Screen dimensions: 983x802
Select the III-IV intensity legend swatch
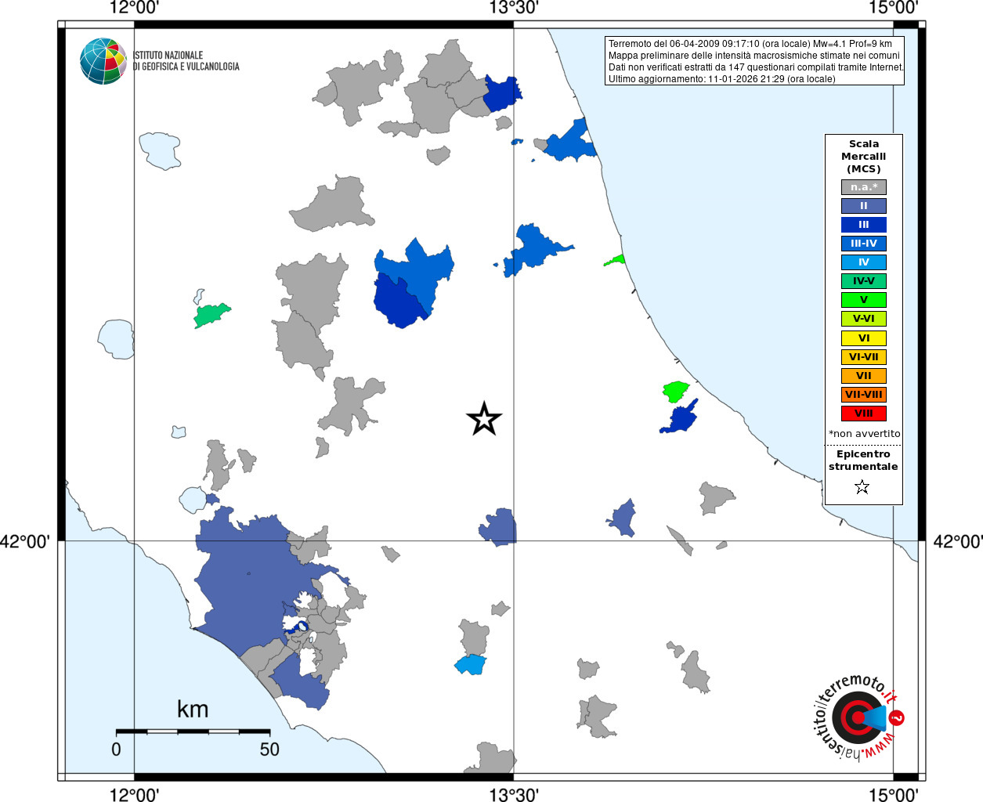864,244
